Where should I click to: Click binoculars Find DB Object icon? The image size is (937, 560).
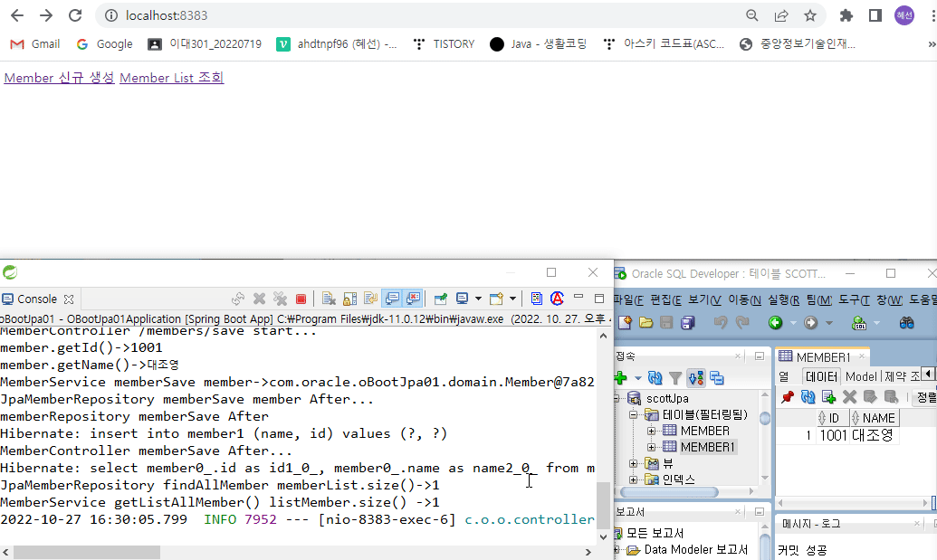coord(906,323)
